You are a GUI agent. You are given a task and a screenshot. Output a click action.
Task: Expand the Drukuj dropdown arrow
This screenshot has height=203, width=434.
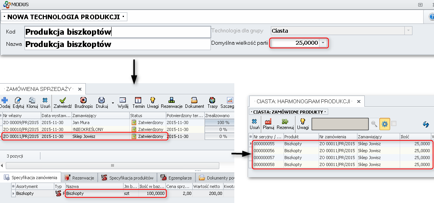point(113,103)
